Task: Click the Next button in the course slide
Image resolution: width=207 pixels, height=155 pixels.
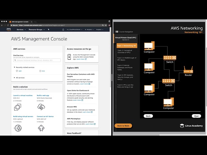Action: [196, 116]
